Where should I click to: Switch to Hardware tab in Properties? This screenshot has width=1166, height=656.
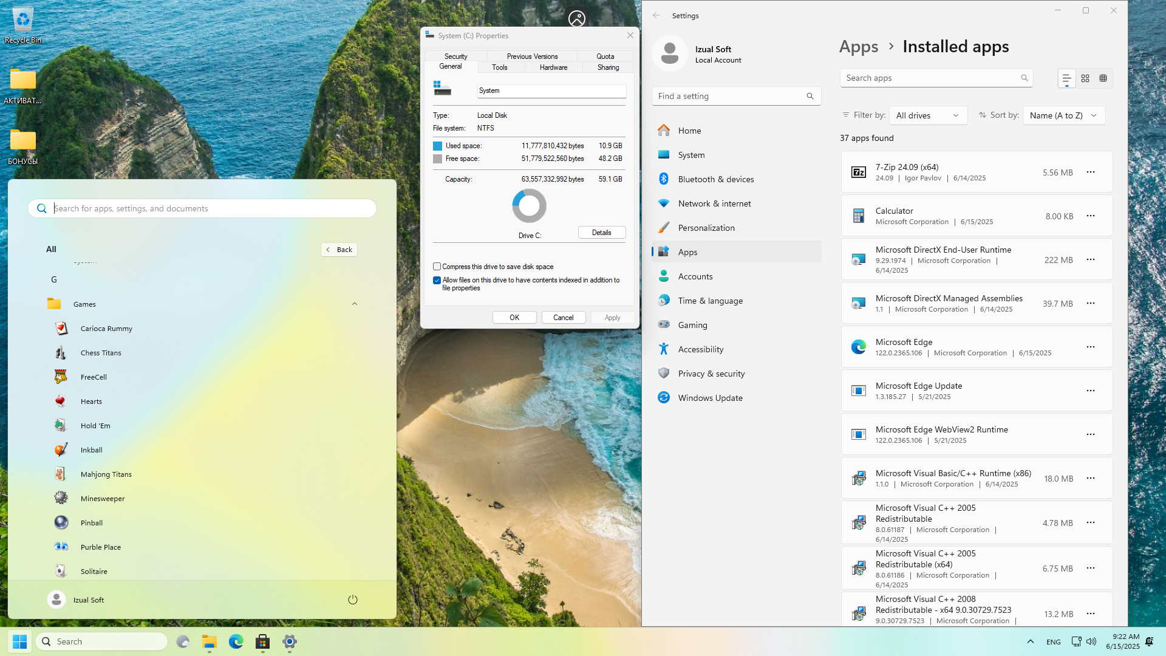553,67
